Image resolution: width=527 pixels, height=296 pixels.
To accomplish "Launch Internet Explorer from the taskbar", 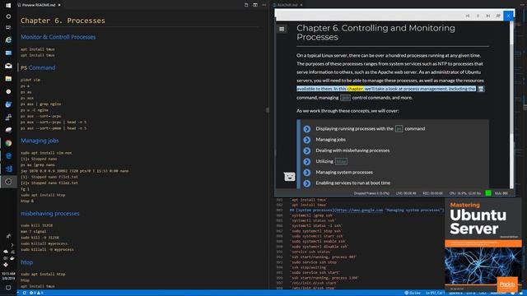I will tap(8, 40).
